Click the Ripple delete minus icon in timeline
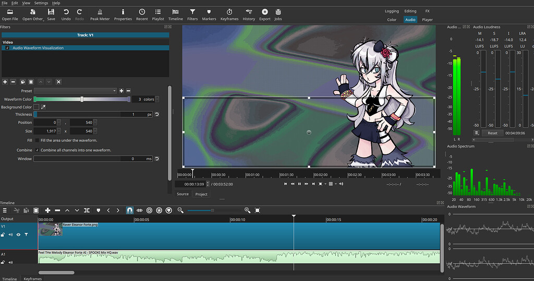The image size is (534, 281). tap(57, 211)
